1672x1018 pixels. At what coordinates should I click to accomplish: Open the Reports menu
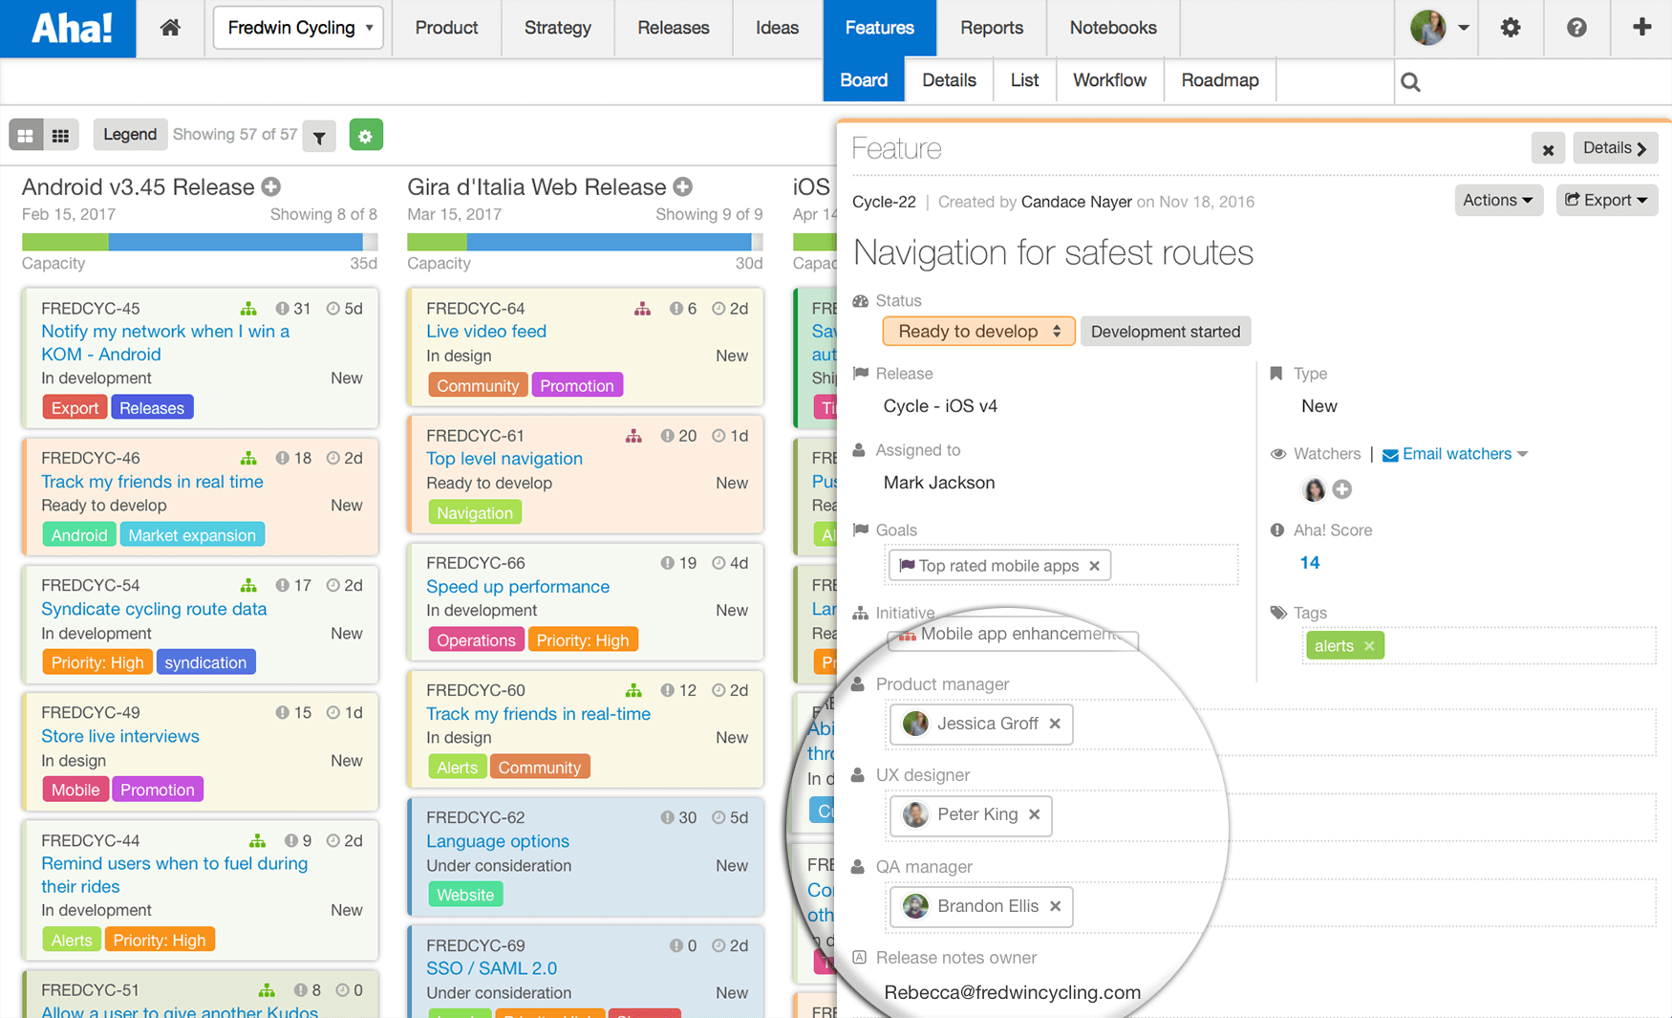[992, 28]
